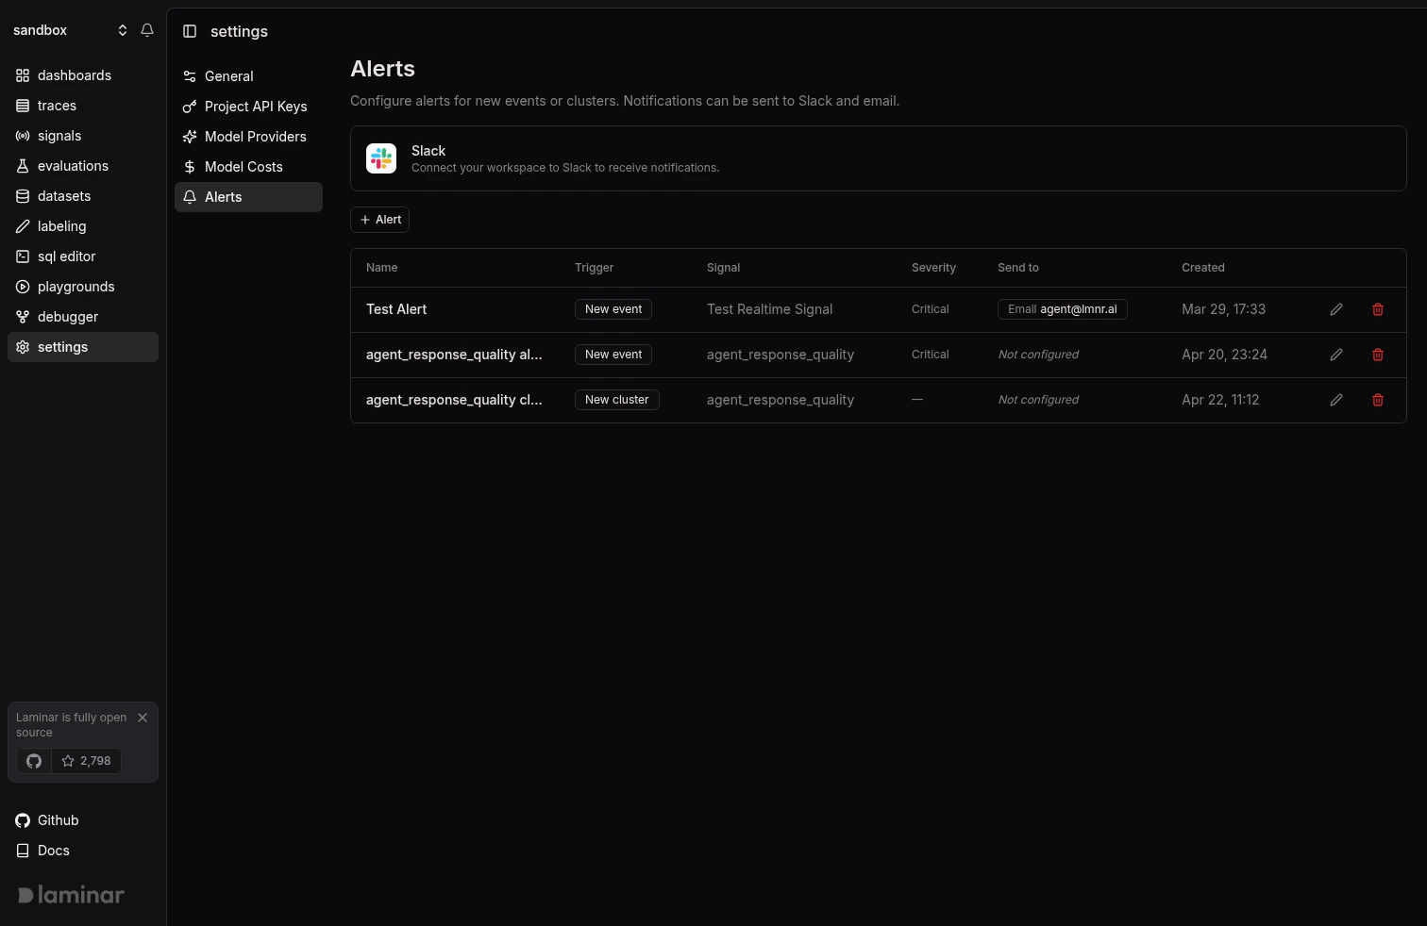Open Model Providers settings

(255, 136)
